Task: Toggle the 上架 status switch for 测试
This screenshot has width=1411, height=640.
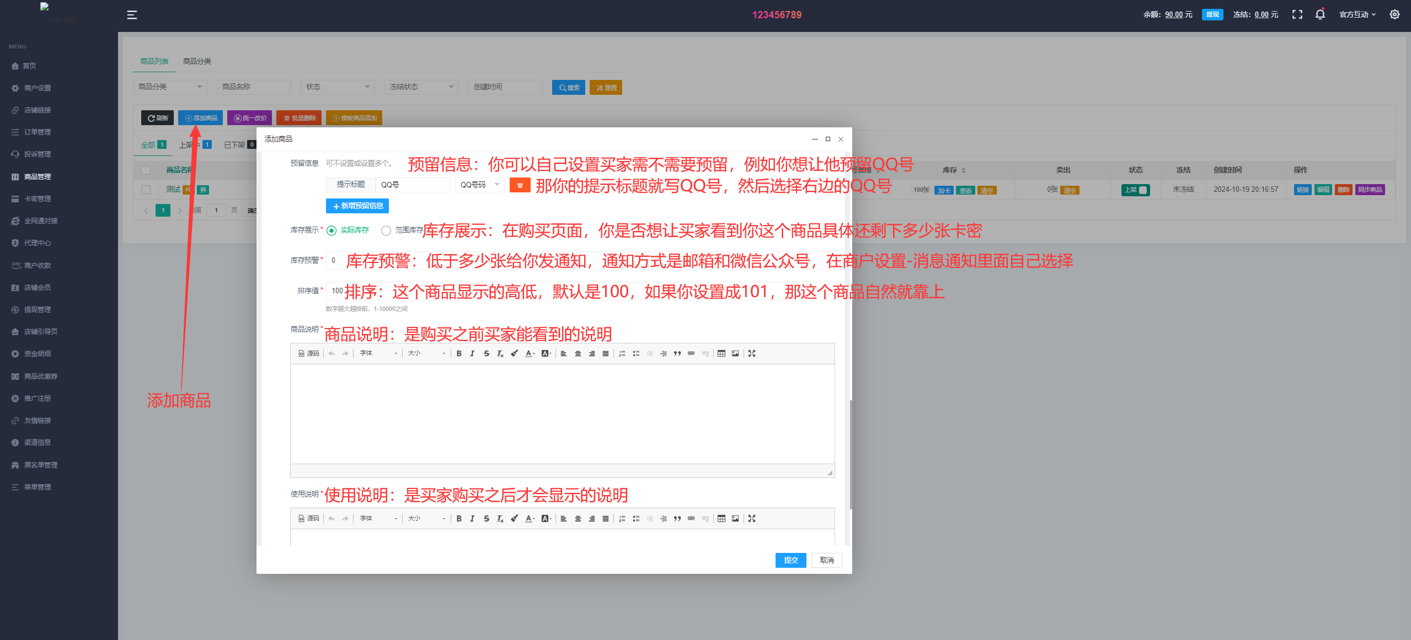Action: pos(1135,190)
